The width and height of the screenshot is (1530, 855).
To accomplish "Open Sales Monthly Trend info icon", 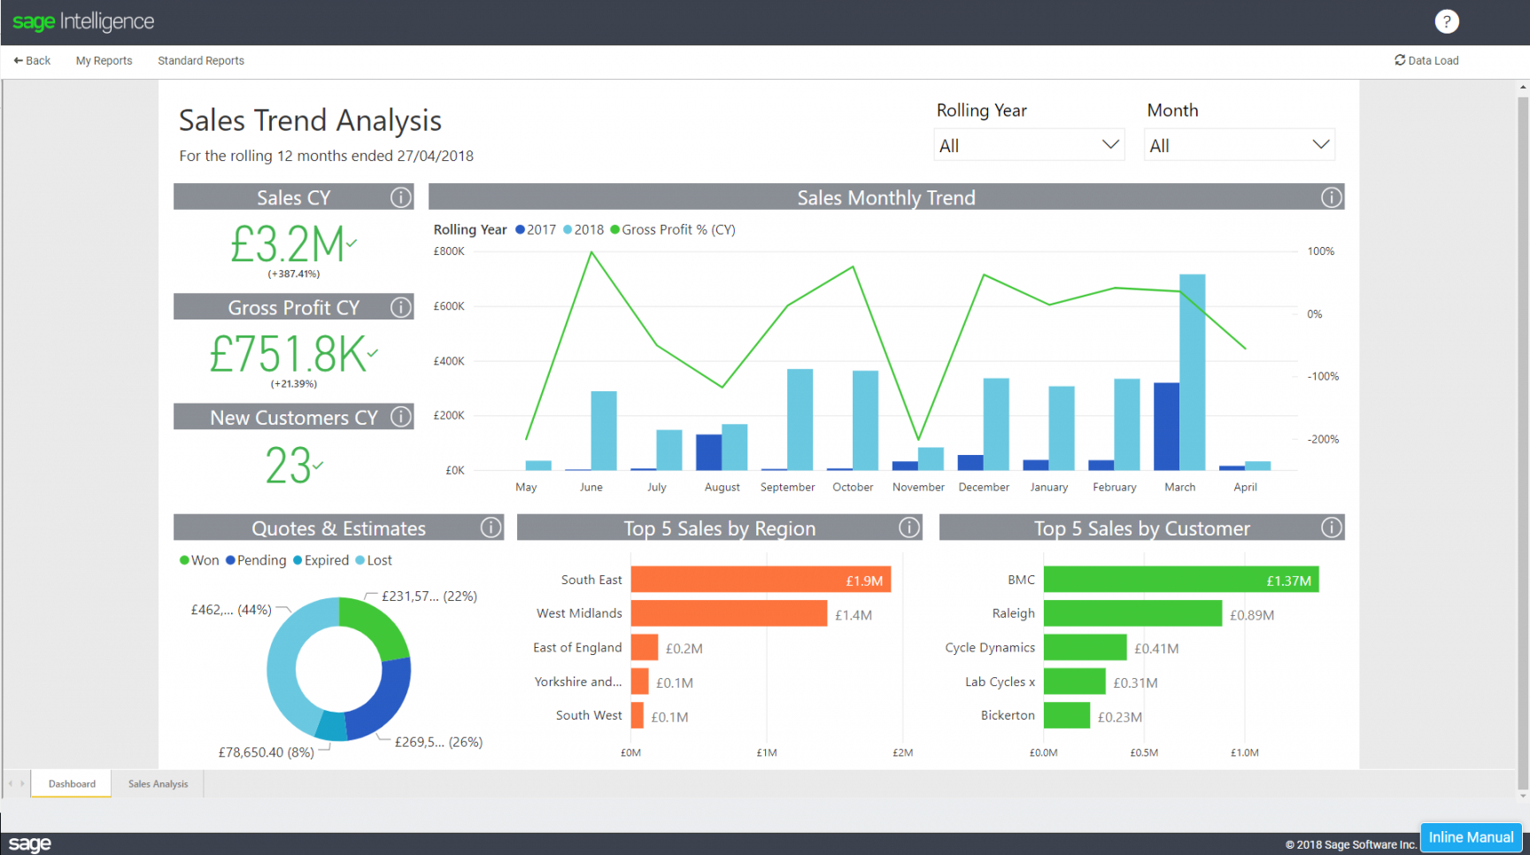I will tap(1331, 197).
